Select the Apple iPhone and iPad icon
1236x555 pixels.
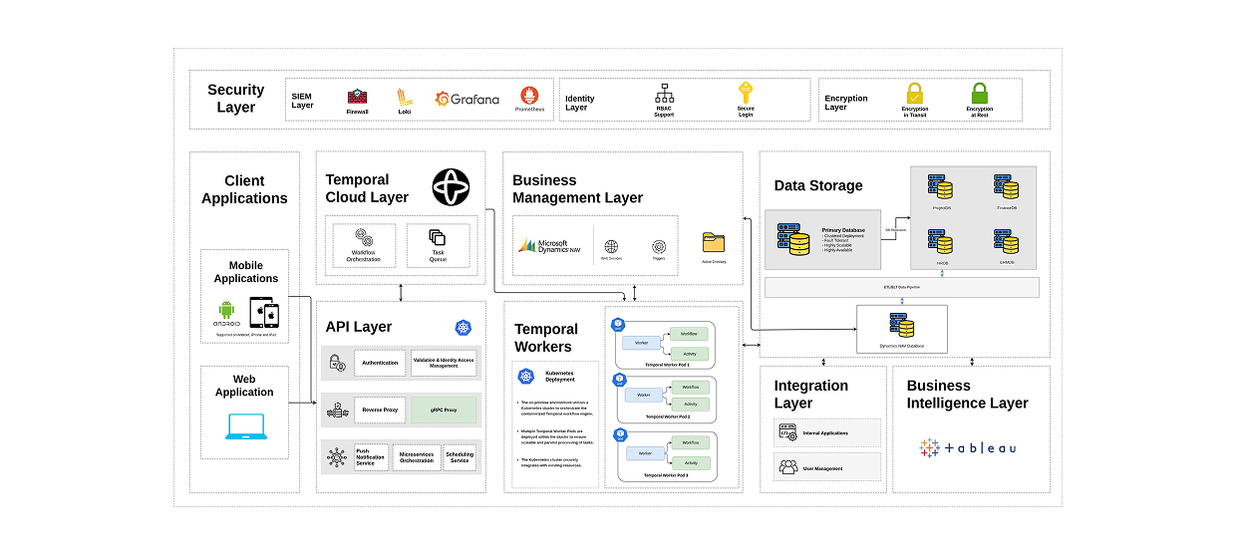pyautogui.click(x=264, y=313)
